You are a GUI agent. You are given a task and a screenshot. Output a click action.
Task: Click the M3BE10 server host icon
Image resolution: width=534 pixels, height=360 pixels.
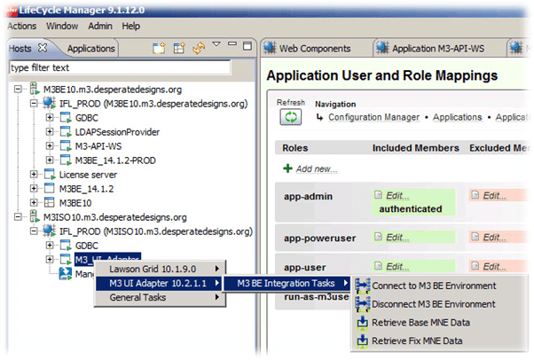(35, 90)
